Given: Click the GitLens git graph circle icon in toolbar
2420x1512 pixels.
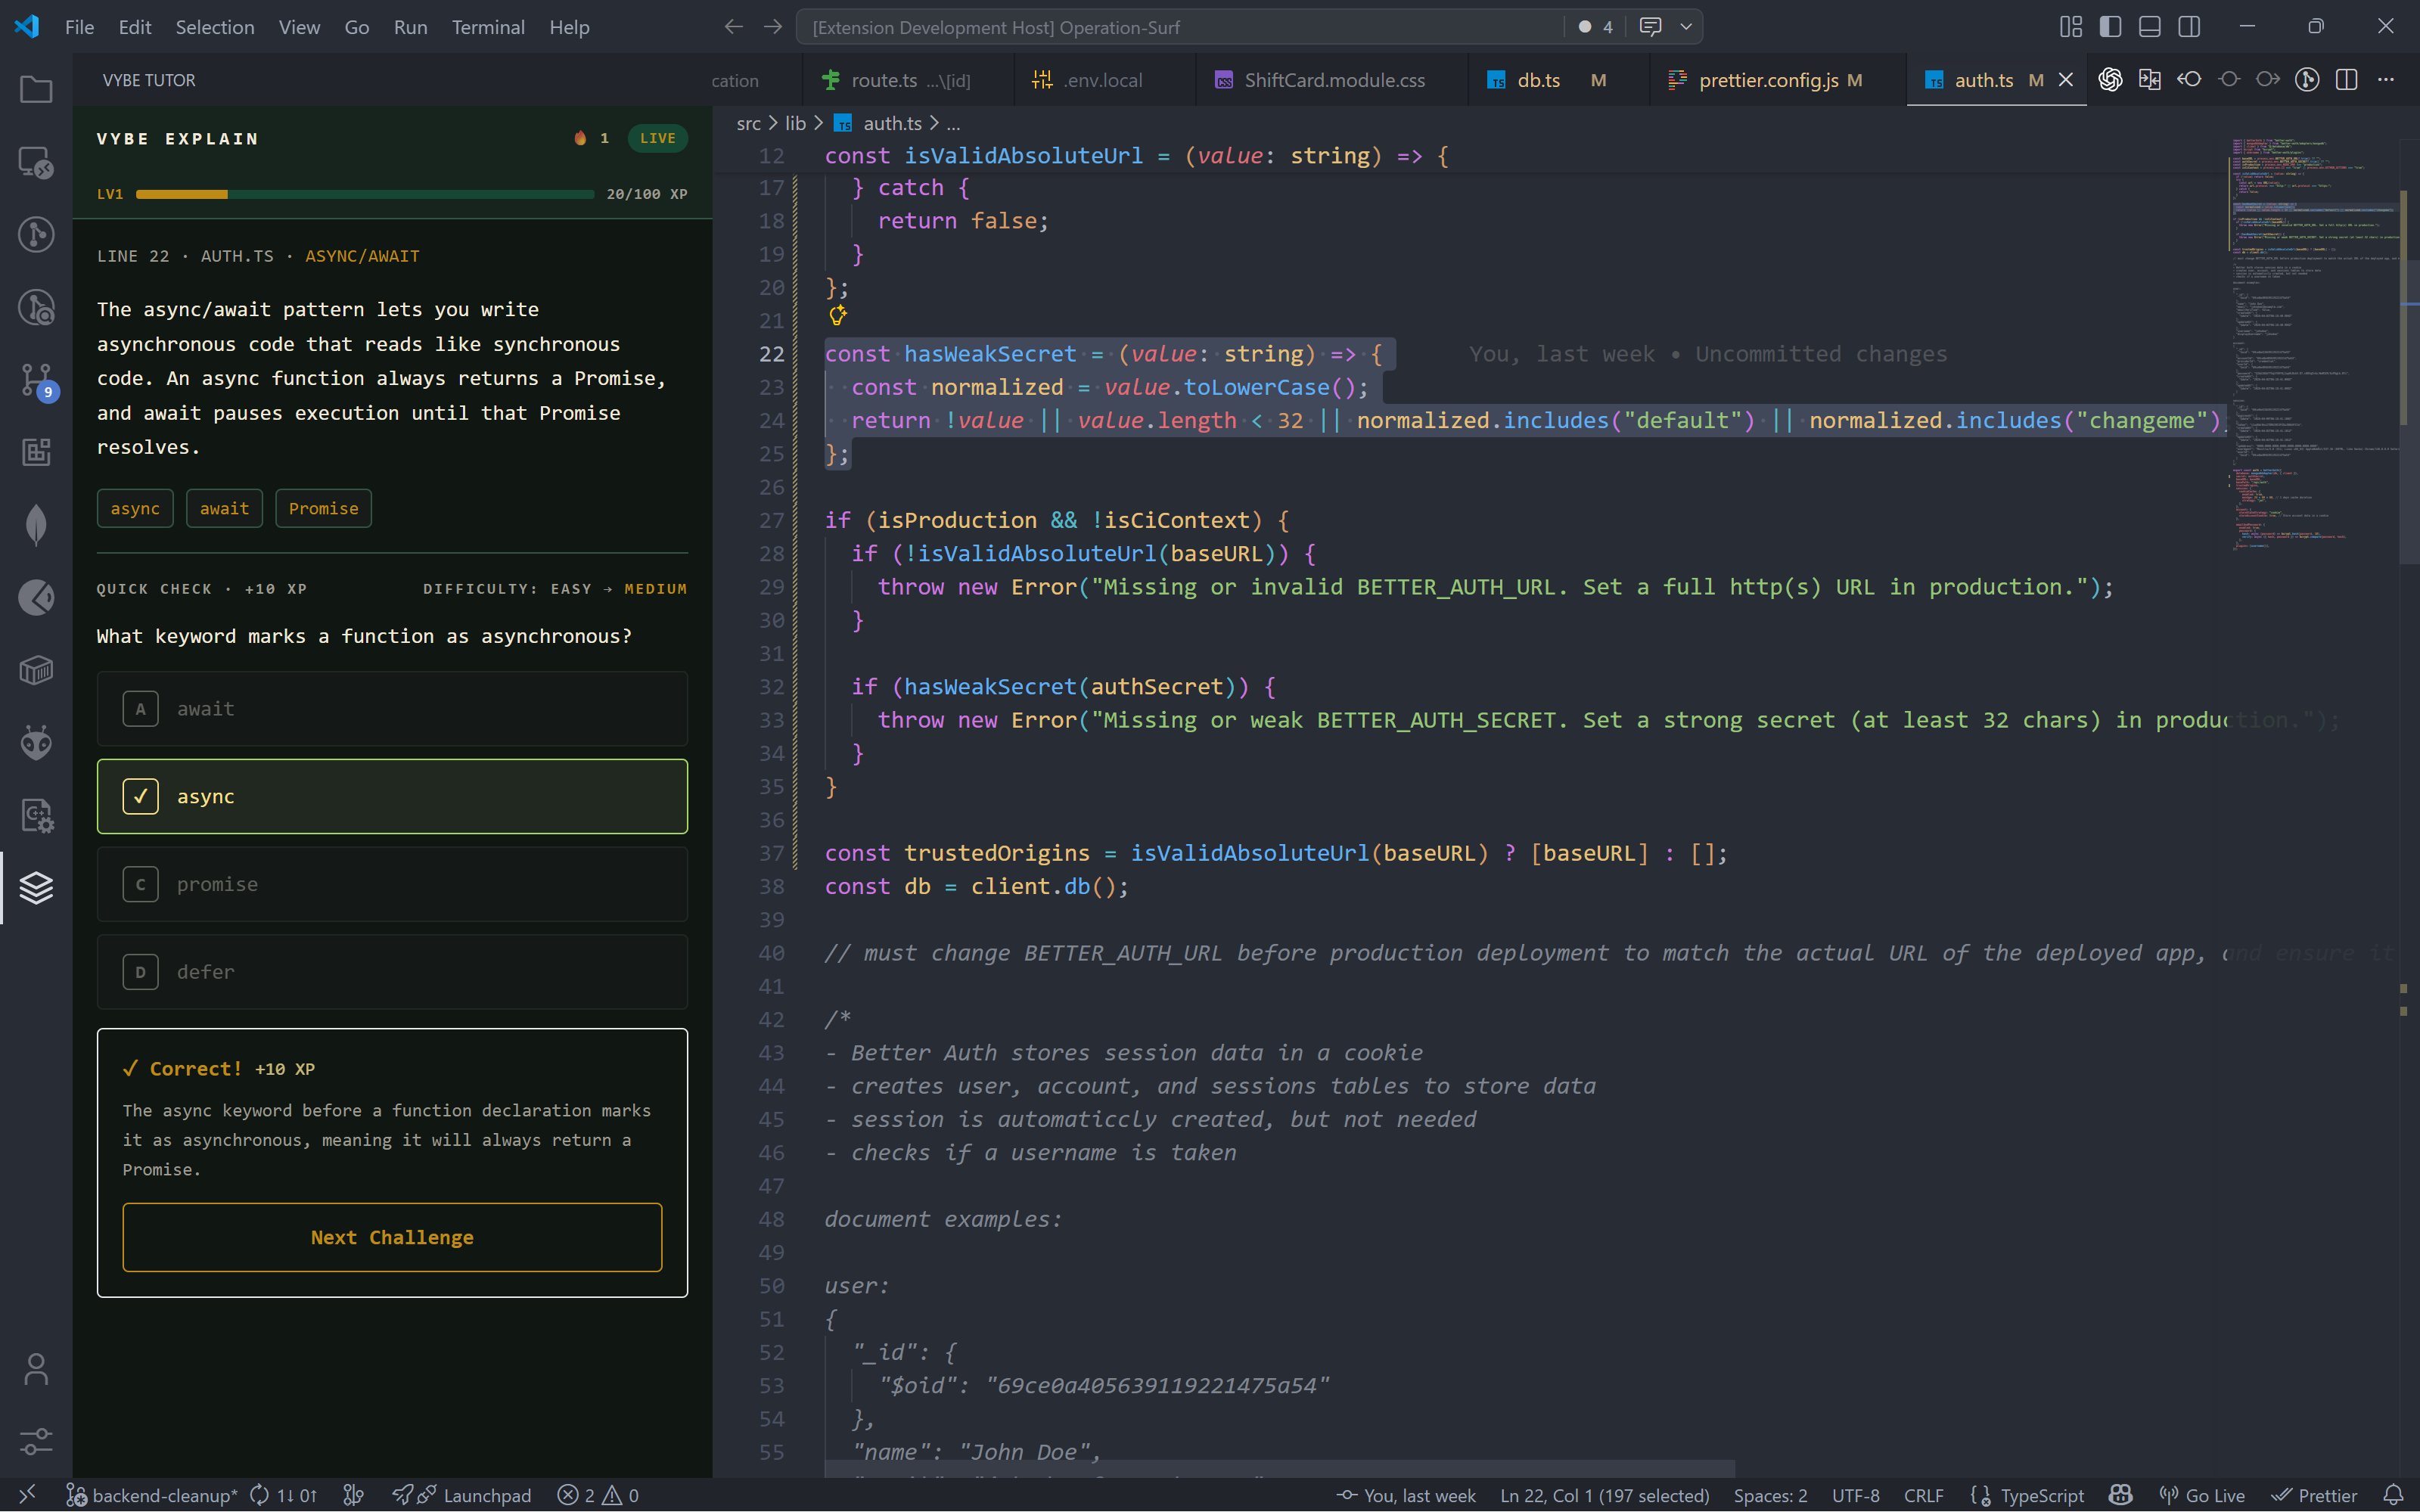Looking at the screenshot, I should click(x=2307, y=80).
